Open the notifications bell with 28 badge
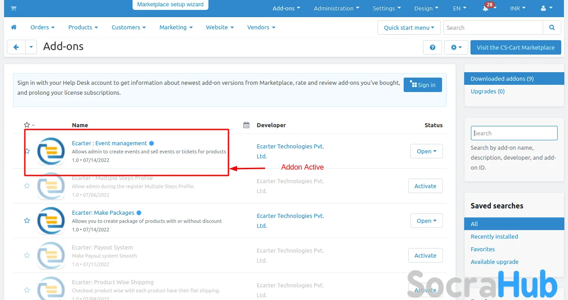 [x=486, y=9]
